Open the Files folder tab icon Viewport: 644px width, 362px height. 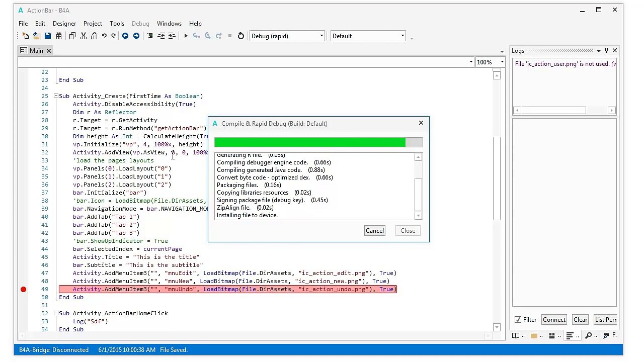(x=534, y=336)
